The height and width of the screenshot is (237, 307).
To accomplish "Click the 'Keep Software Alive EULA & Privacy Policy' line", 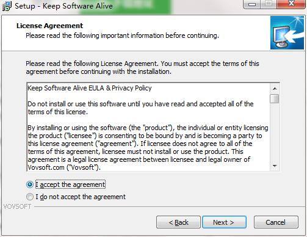I will pos(90,88).
